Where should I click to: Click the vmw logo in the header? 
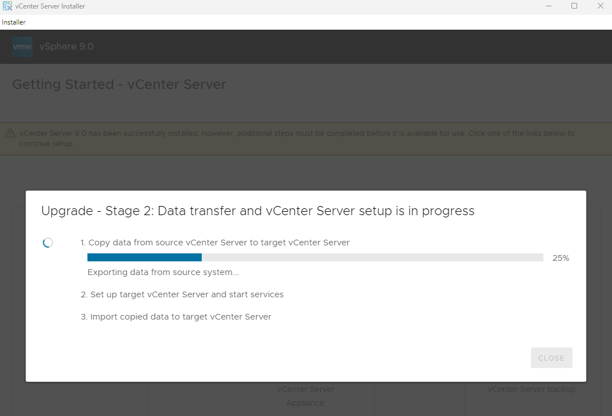point(22,47)
